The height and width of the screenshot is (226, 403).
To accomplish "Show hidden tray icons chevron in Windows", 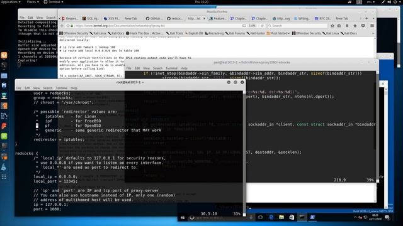I will point(355,217).
